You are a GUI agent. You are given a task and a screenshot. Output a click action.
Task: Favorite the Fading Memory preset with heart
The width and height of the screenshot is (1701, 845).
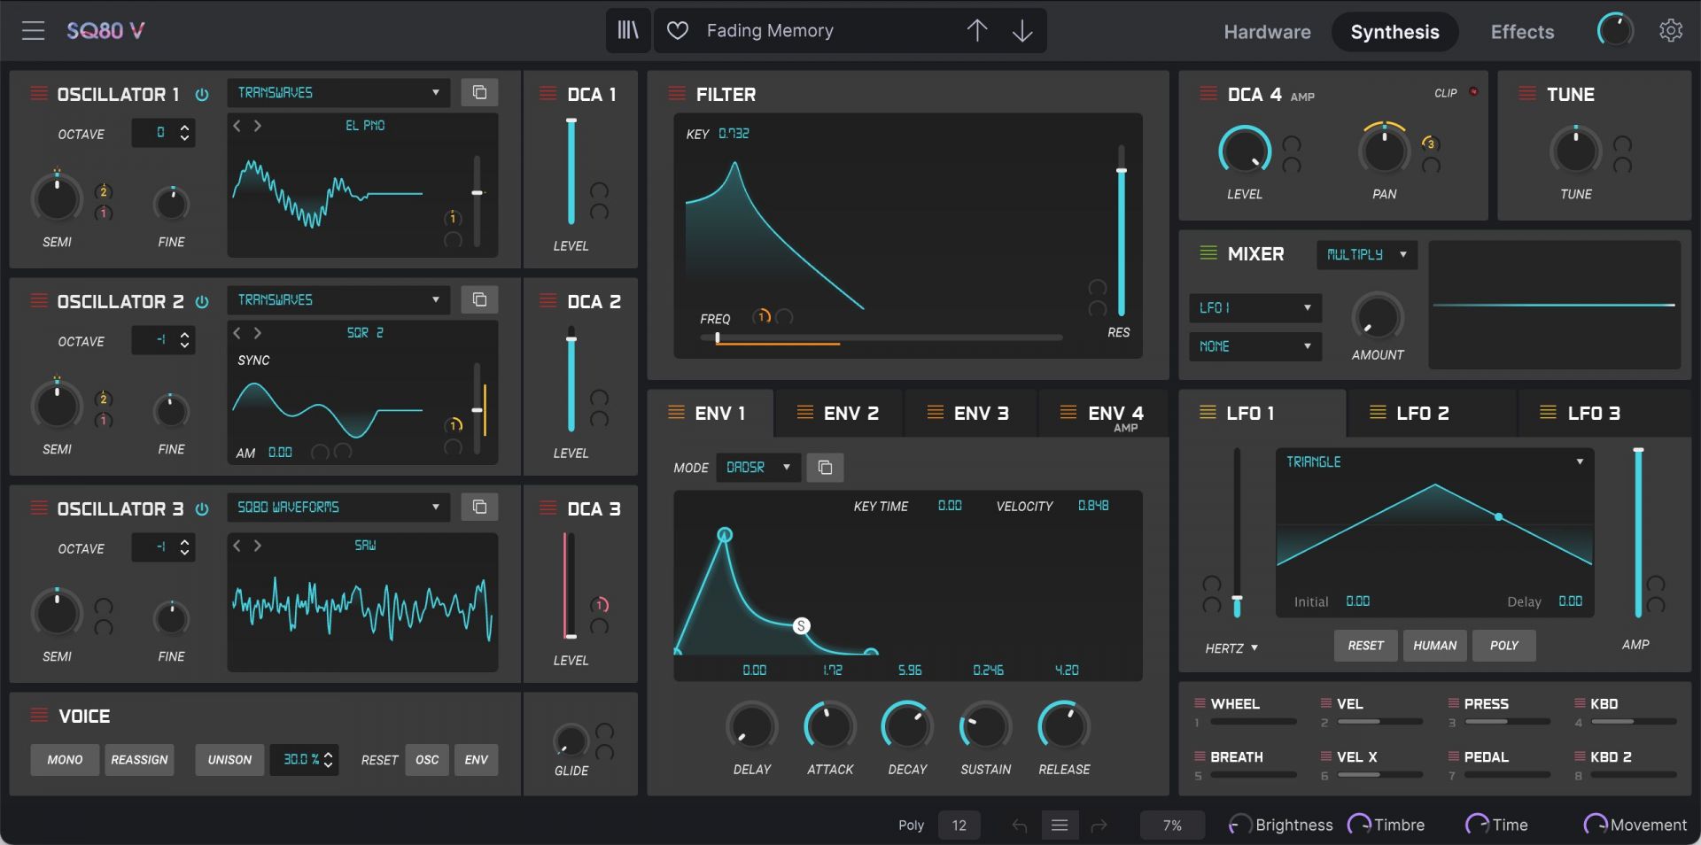pos(678,31)
